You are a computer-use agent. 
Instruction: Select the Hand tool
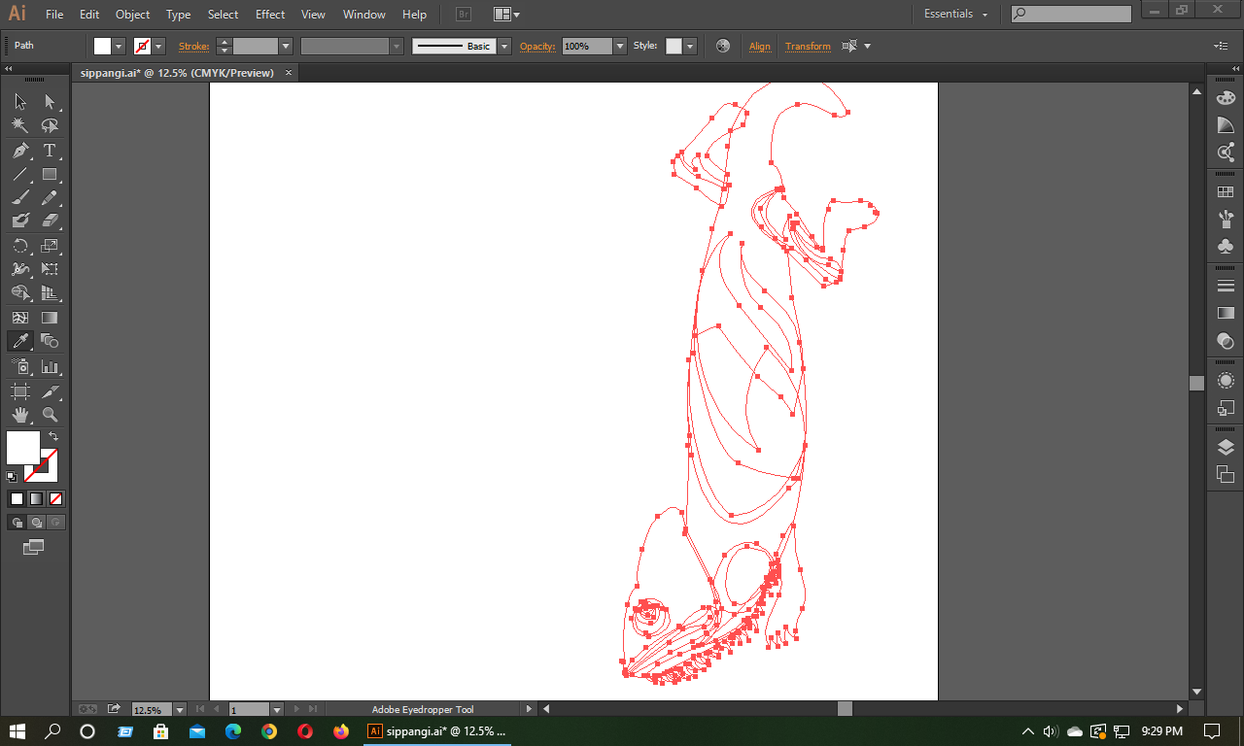point(20,415)
